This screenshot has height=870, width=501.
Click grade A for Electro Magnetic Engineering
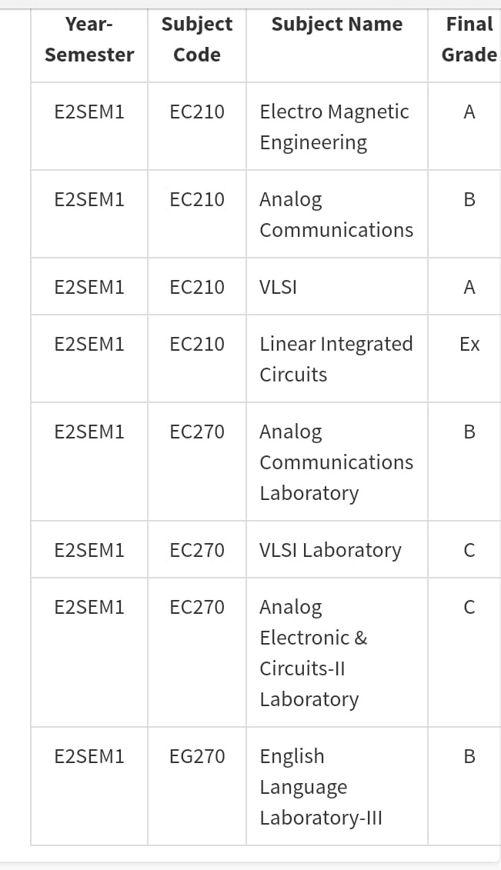[x=469, y=112]
